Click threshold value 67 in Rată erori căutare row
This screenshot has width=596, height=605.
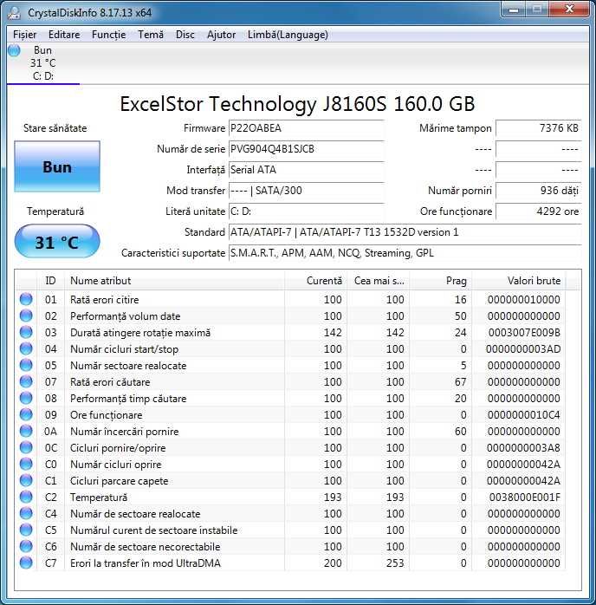(461, 382)
